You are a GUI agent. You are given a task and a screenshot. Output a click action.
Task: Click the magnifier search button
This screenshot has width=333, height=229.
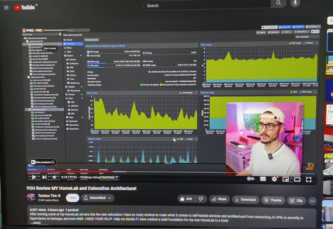tap(278, 3)
